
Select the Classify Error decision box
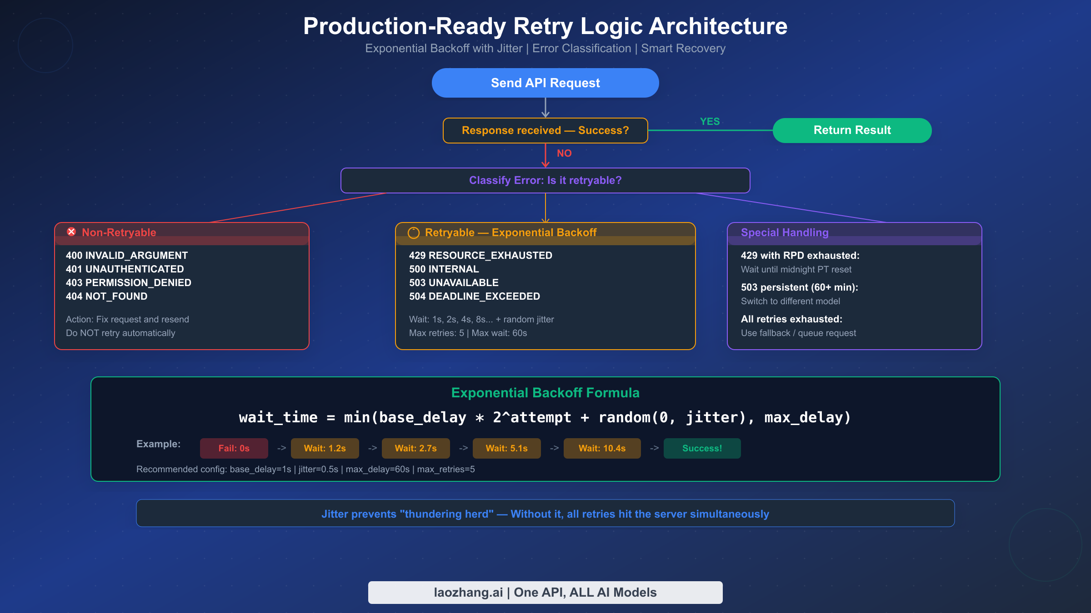[x=545, y=180]
